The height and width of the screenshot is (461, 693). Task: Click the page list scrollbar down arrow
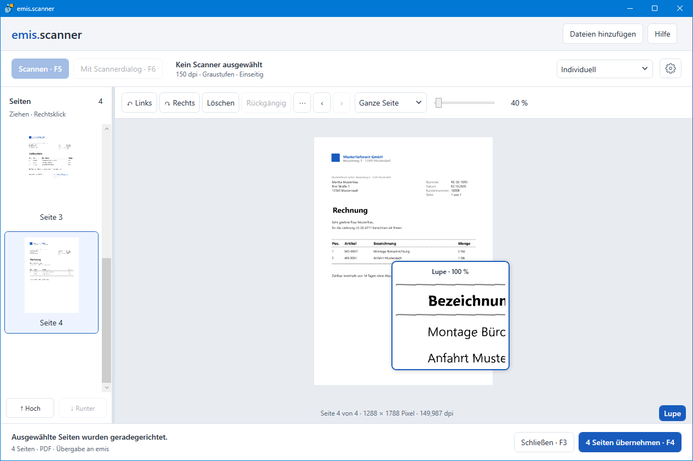pos(107,387)
